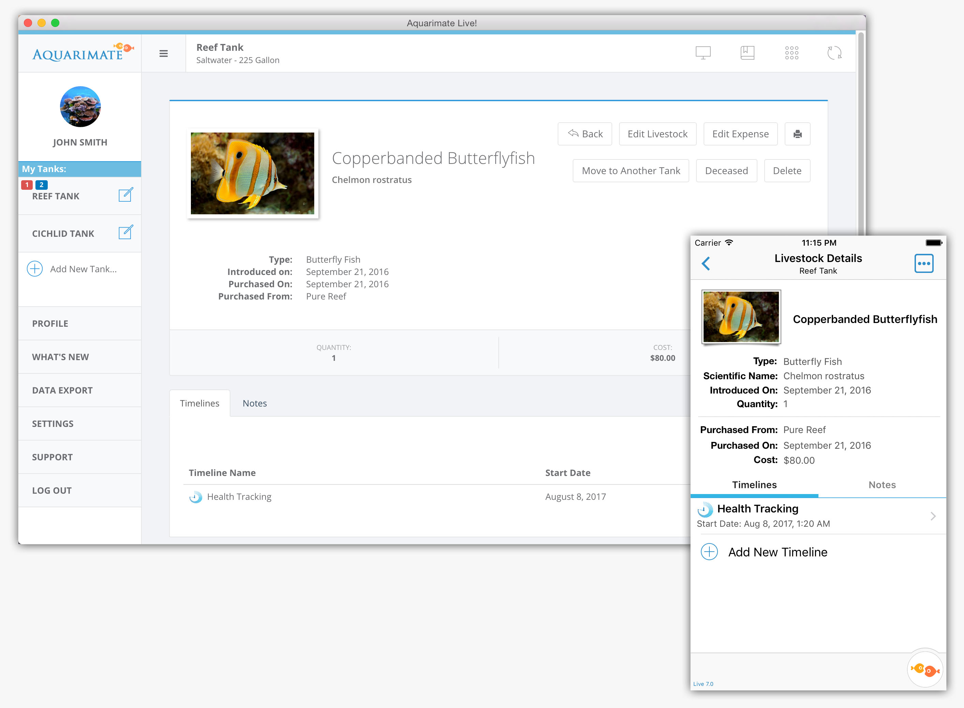Viewport: 964px width, 708px height.
Task: Click the August 8, 2017 start date
Action: 575,497
